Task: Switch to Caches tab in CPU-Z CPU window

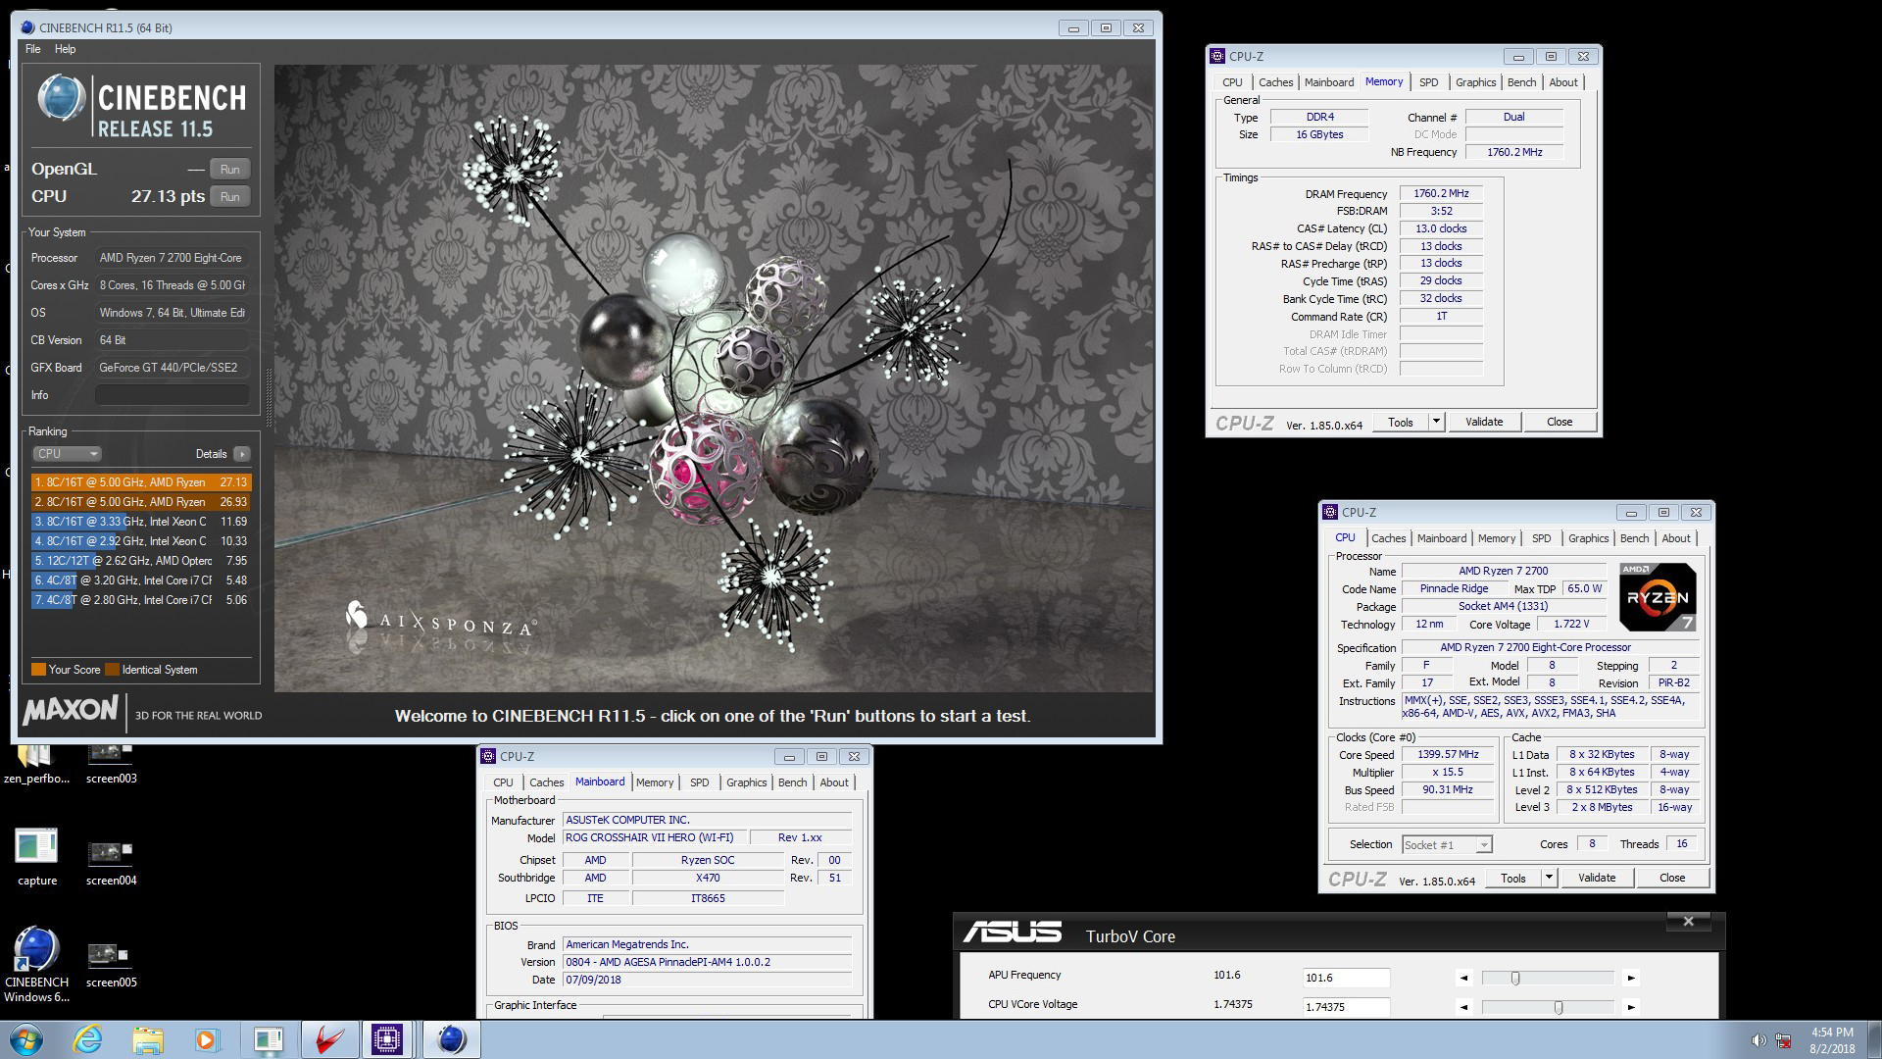Action: pos(1389,538)
